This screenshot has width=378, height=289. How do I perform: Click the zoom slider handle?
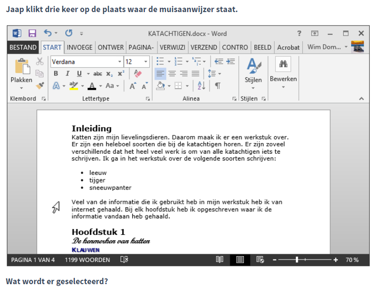[x=297, y=260]
